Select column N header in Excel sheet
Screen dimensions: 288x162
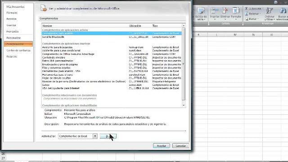(253, 35)
